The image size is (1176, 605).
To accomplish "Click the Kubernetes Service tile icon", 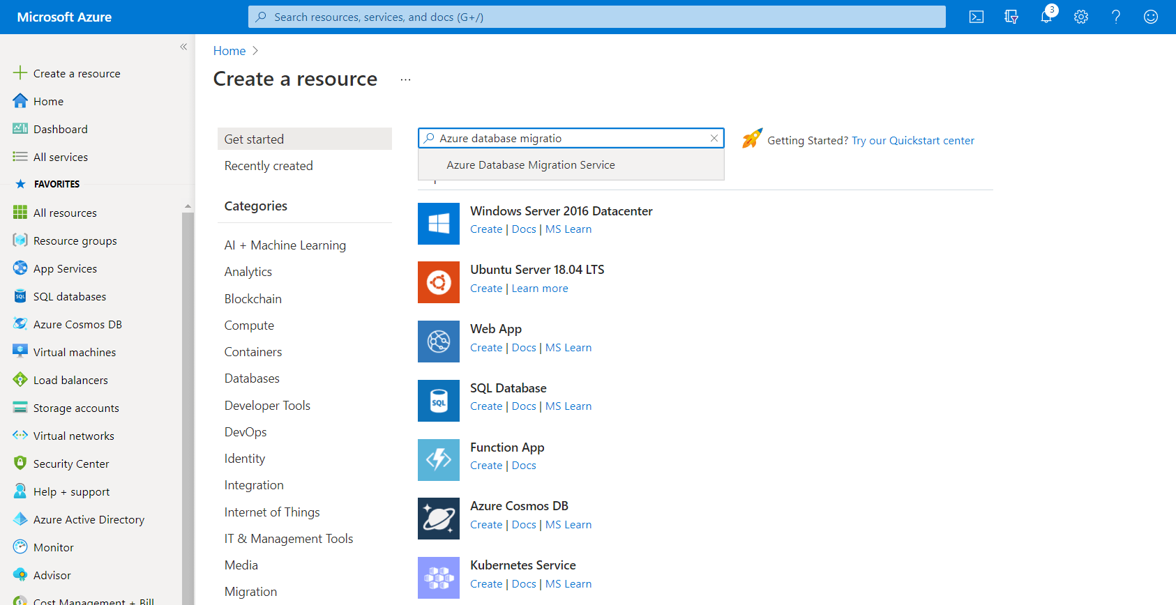I will pos(439,578).
